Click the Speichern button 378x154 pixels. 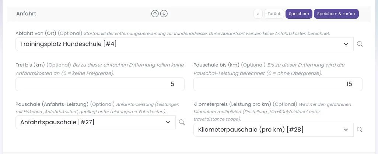(x=299, y=14)
